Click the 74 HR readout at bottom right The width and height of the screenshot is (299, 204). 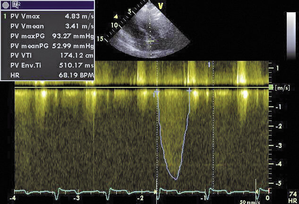[x=293, y=197]
